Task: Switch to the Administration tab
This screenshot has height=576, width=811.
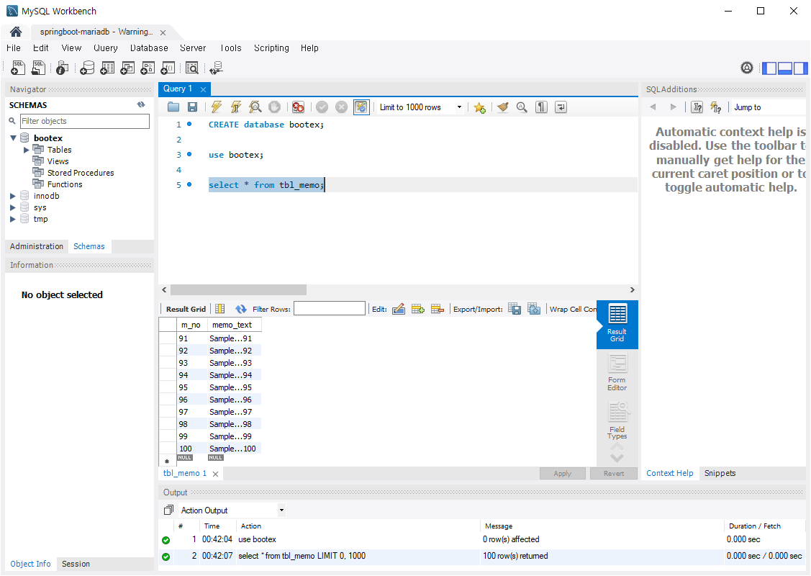Action: (x=36, y=246)
